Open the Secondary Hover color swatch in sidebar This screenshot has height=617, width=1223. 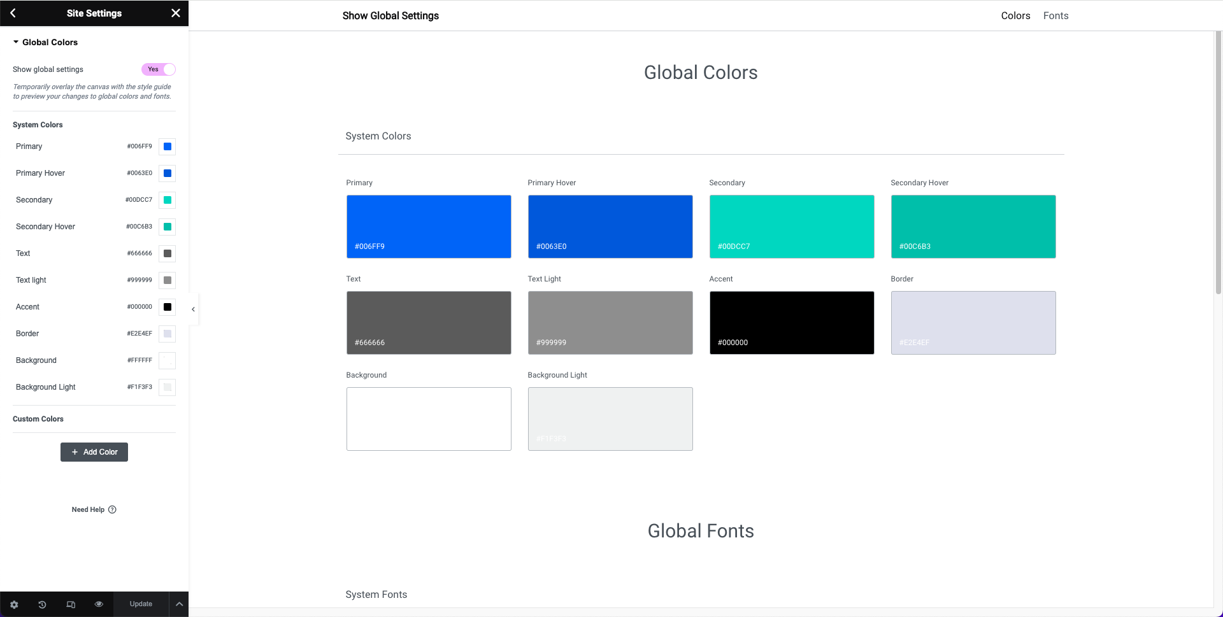(168, 227)
